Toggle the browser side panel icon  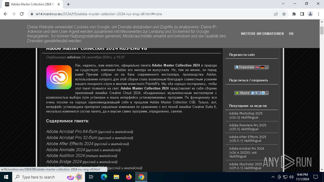pos(302,14)
